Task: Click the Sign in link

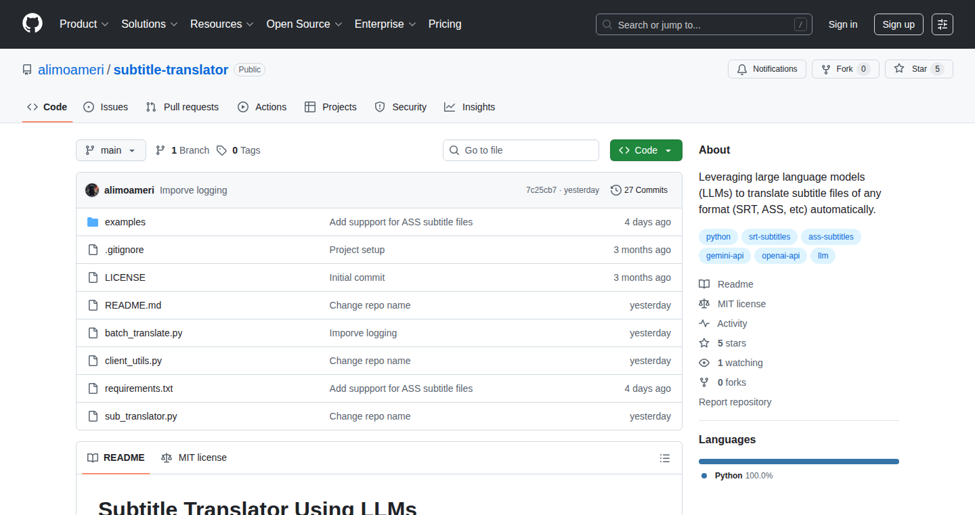Action: 843,24
